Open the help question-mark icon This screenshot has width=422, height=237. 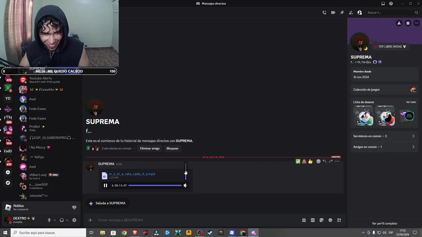click(391, 4)
